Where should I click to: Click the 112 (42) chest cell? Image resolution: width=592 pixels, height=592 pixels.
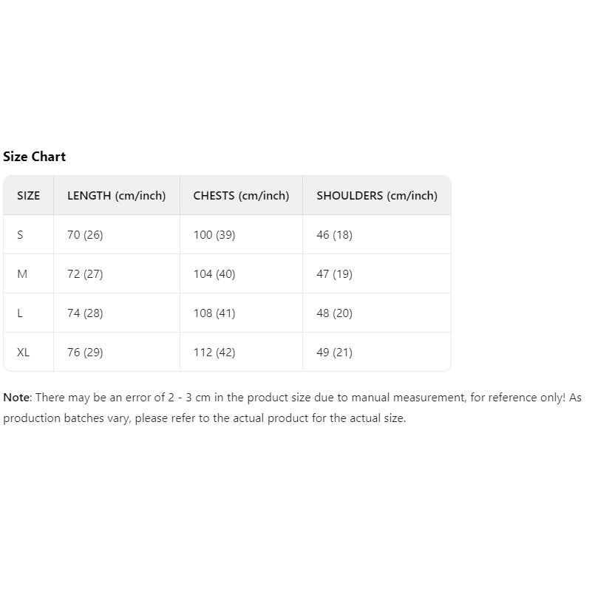(214, 353)
